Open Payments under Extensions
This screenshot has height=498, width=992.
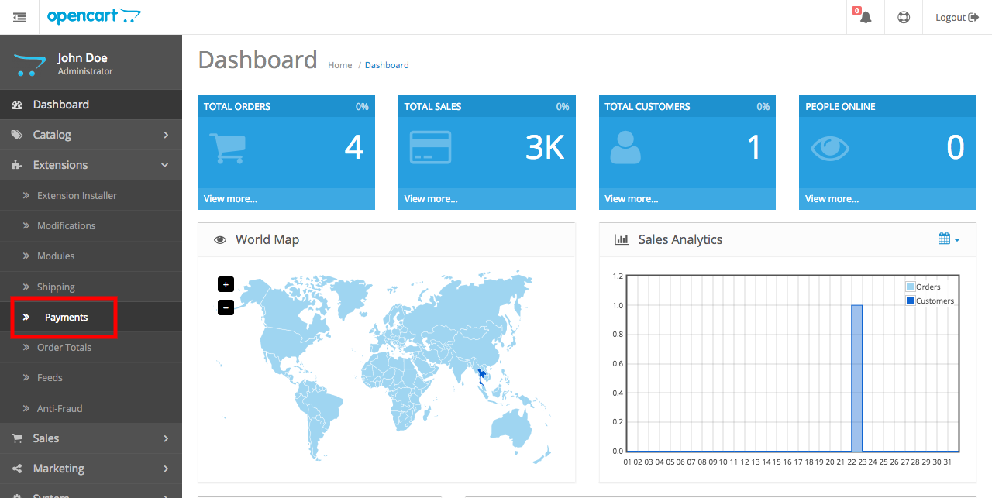point(66,318)
